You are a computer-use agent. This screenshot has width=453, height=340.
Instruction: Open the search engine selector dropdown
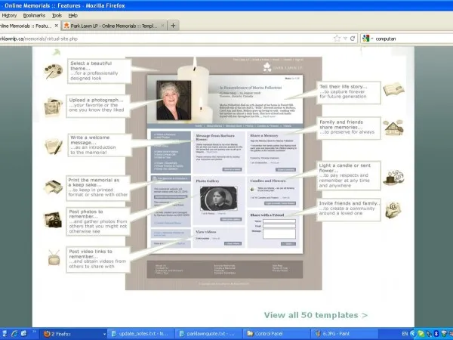pyautogui.click(x=365, y=38)
